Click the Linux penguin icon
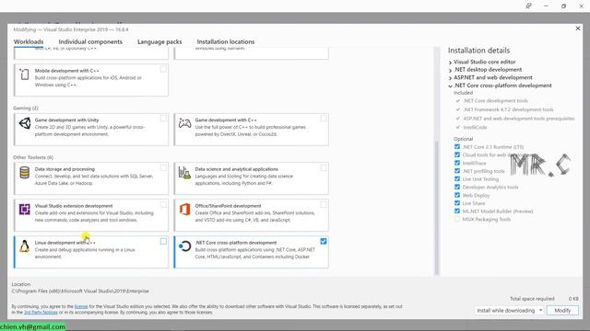 click(x=25, y=246)
